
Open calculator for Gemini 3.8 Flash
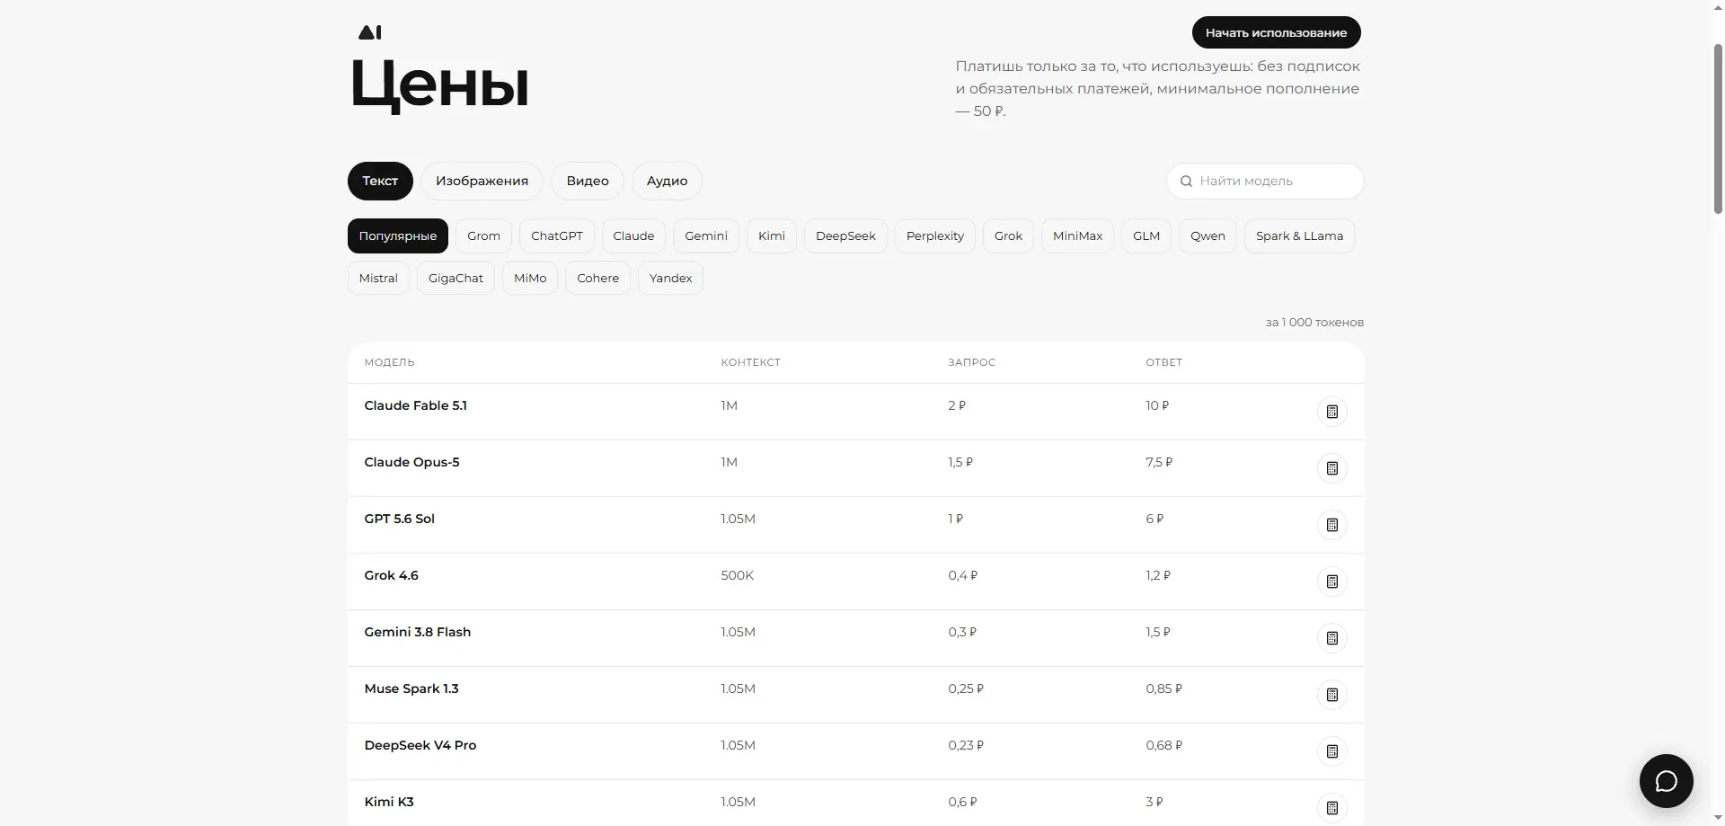[1332, 638]
